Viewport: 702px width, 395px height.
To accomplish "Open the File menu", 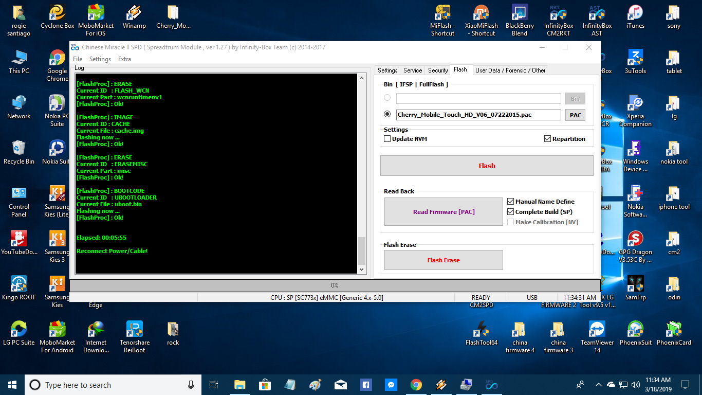I will click(x=78, y=59).
